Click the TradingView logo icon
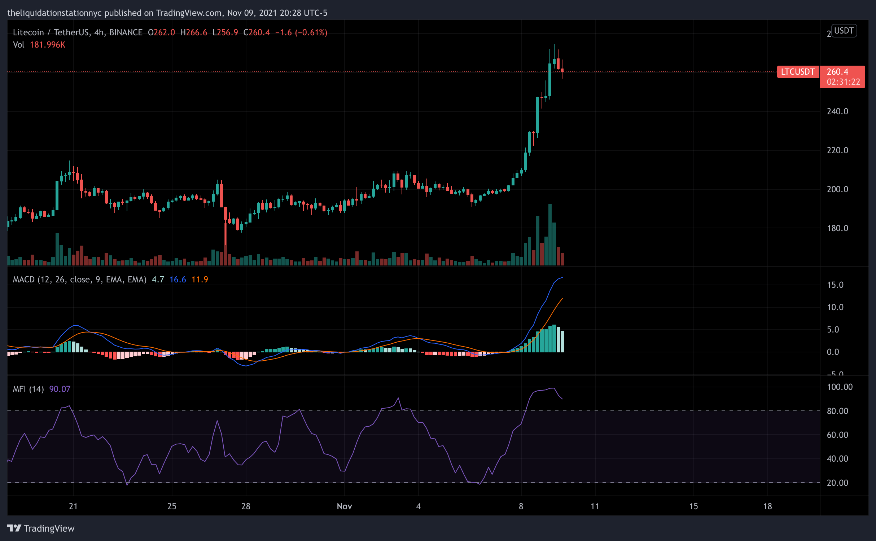 [x=14, y=528]
